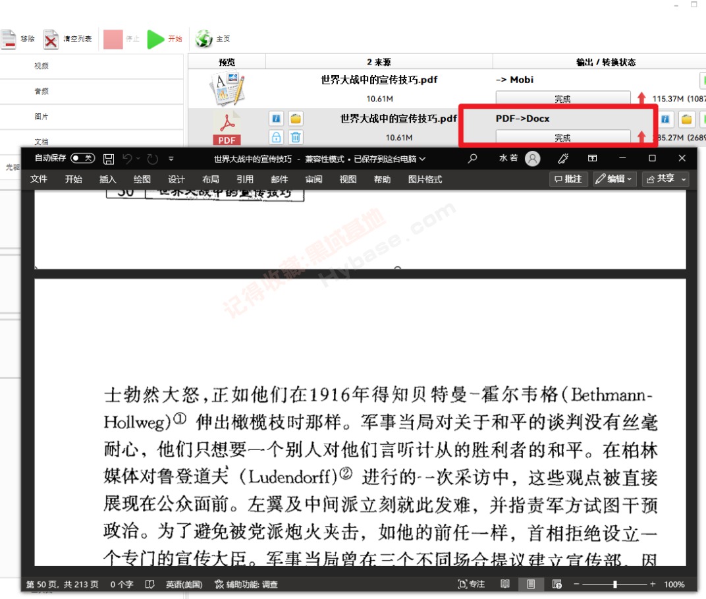706x599 pixels.
Task: Open the Document (文档) category in sidebar
Action: (41, 142)
